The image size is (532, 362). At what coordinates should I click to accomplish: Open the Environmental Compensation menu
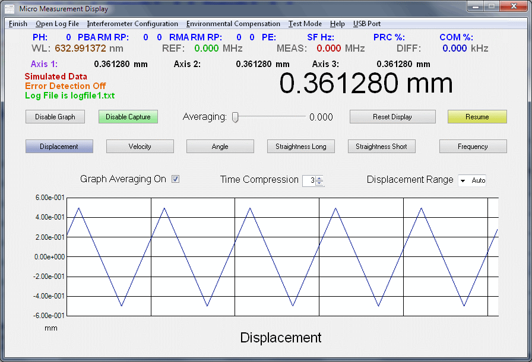coord(233,24)
